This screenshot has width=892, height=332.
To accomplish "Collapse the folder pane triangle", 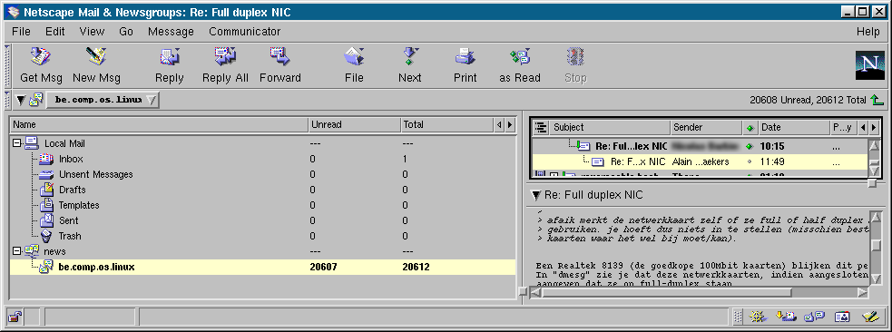I will coord(21,100).
